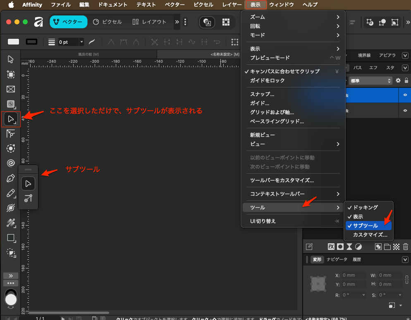Click ツールバーをカスタマイズ... menu entry
411x320 pixels.
(282, 180)
